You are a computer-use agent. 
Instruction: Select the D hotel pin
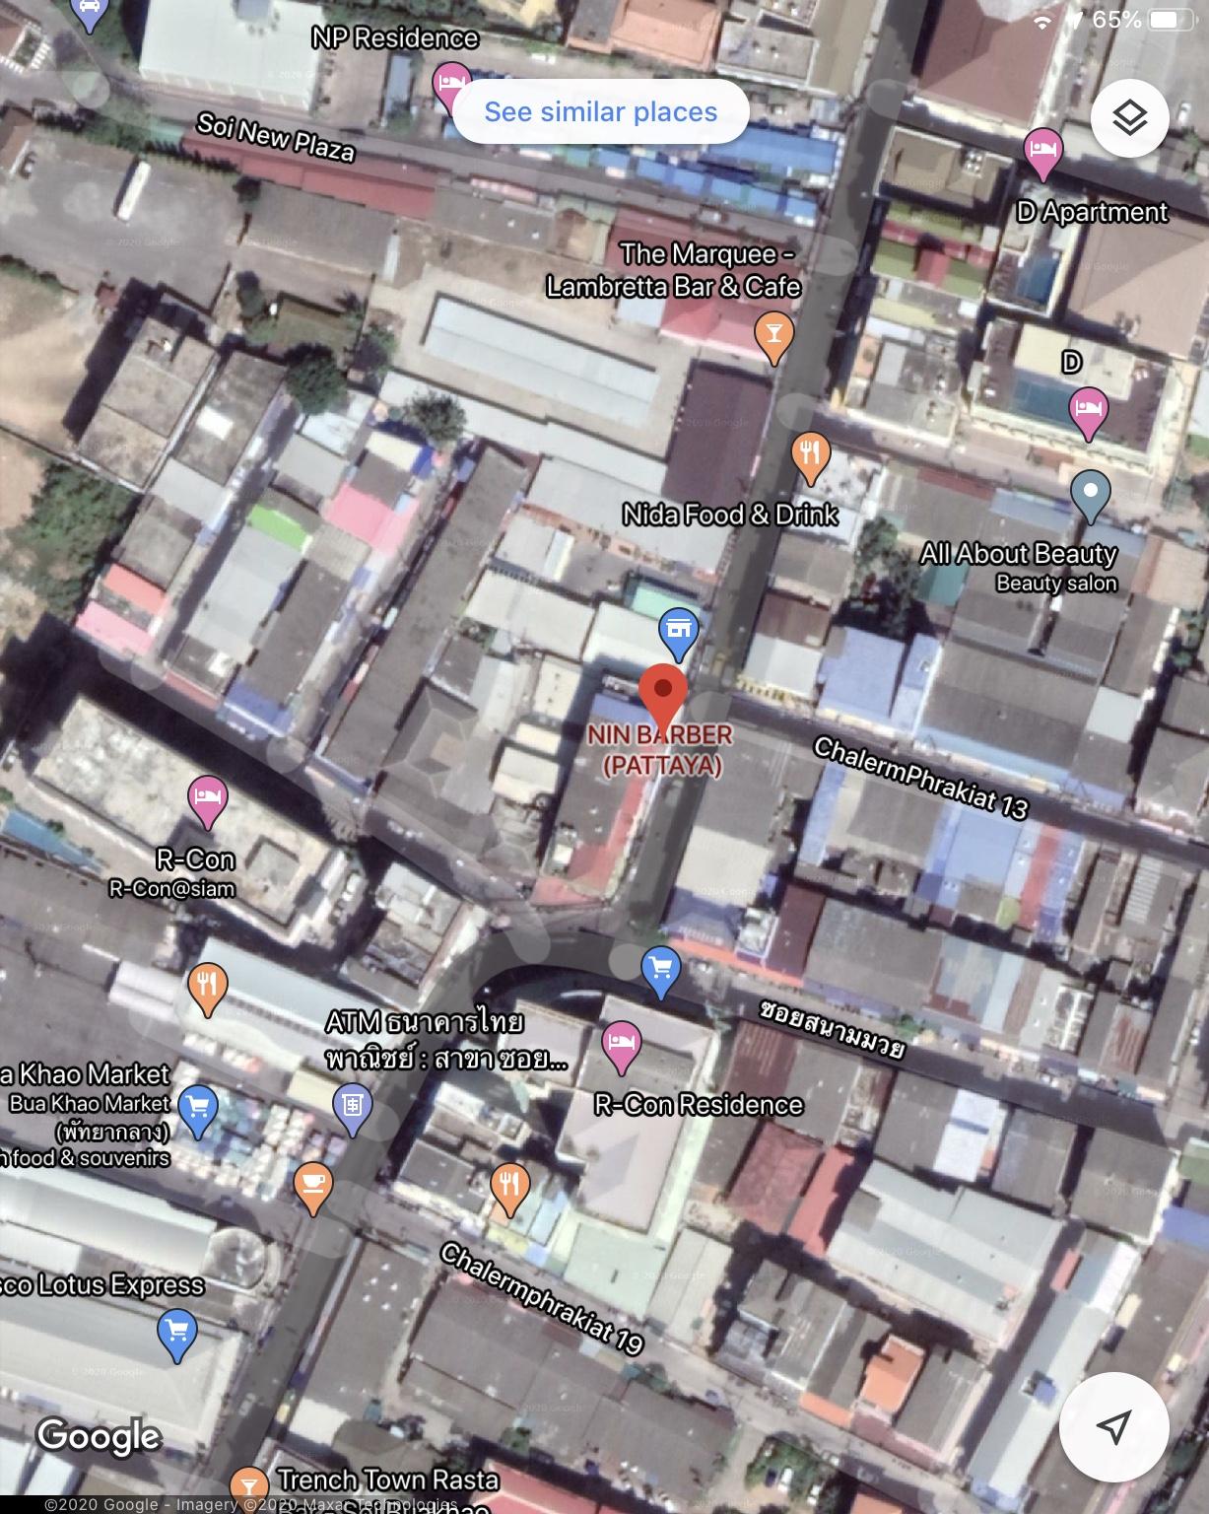tap(1088, 414)
